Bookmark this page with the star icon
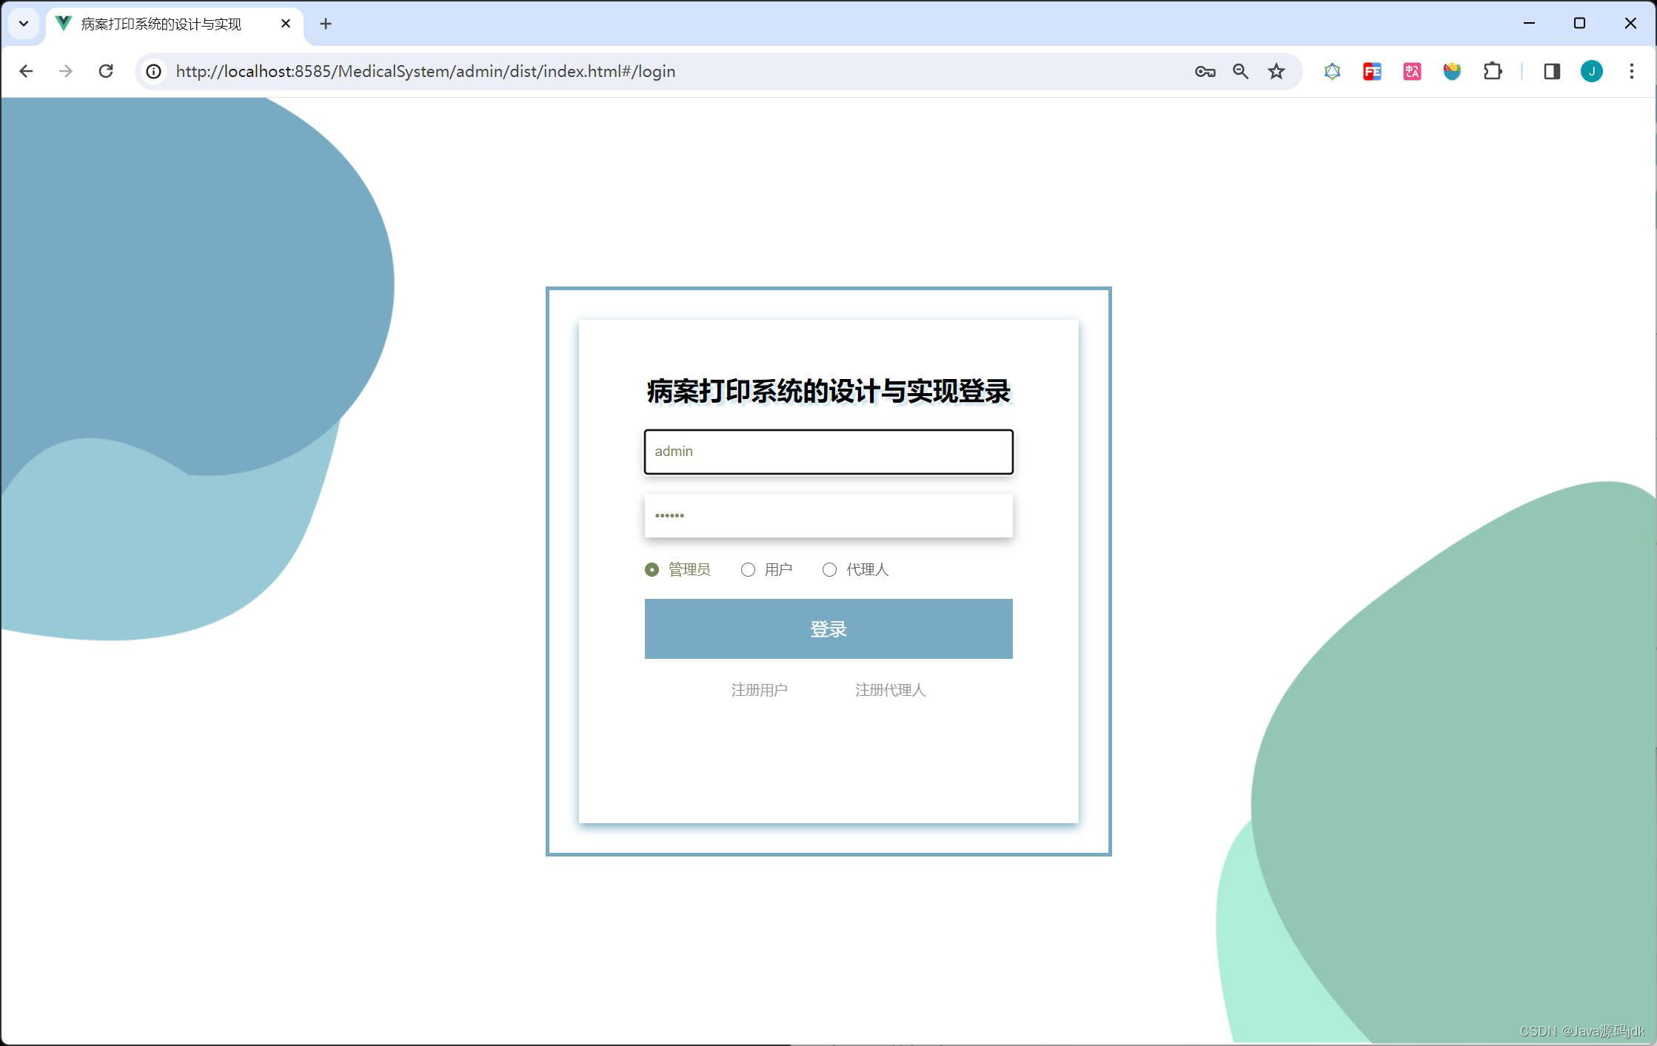1657x1046 pixels. 1276,71
